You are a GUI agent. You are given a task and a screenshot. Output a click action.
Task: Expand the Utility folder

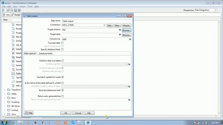tap(5, 94)
